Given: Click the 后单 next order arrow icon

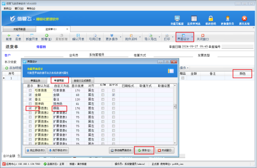Looking at the screenshot, I should (18, 35).
